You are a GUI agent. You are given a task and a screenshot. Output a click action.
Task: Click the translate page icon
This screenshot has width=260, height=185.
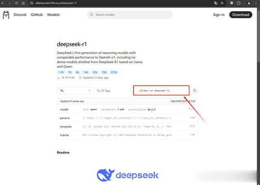click(216, 3)
